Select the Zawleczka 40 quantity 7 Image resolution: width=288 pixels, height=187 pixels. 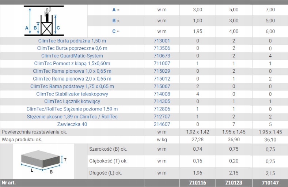tap(234, 124)
